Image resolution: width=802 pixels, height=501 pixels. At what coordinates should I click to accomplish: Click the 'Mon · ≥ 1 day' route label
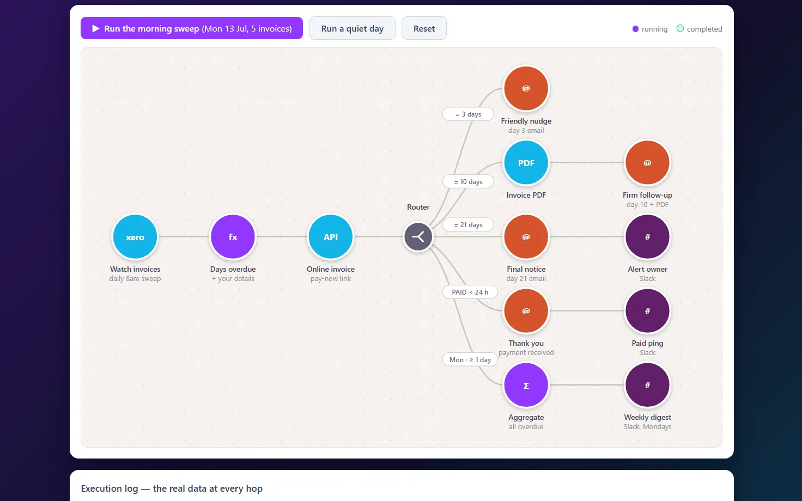point(470,360)
